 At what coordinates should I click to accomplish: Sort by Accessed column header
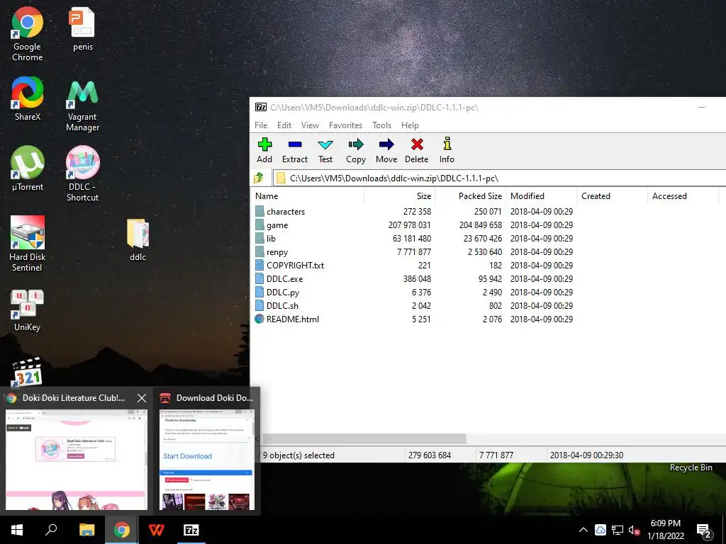tap(683, 196)
